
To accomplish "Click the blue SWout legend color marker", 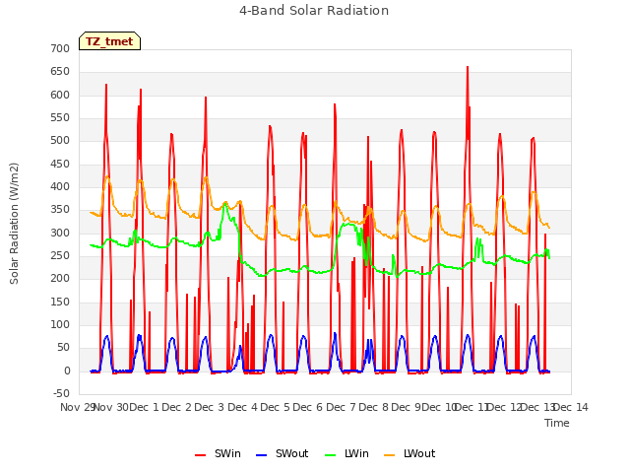I will point(261,455).
